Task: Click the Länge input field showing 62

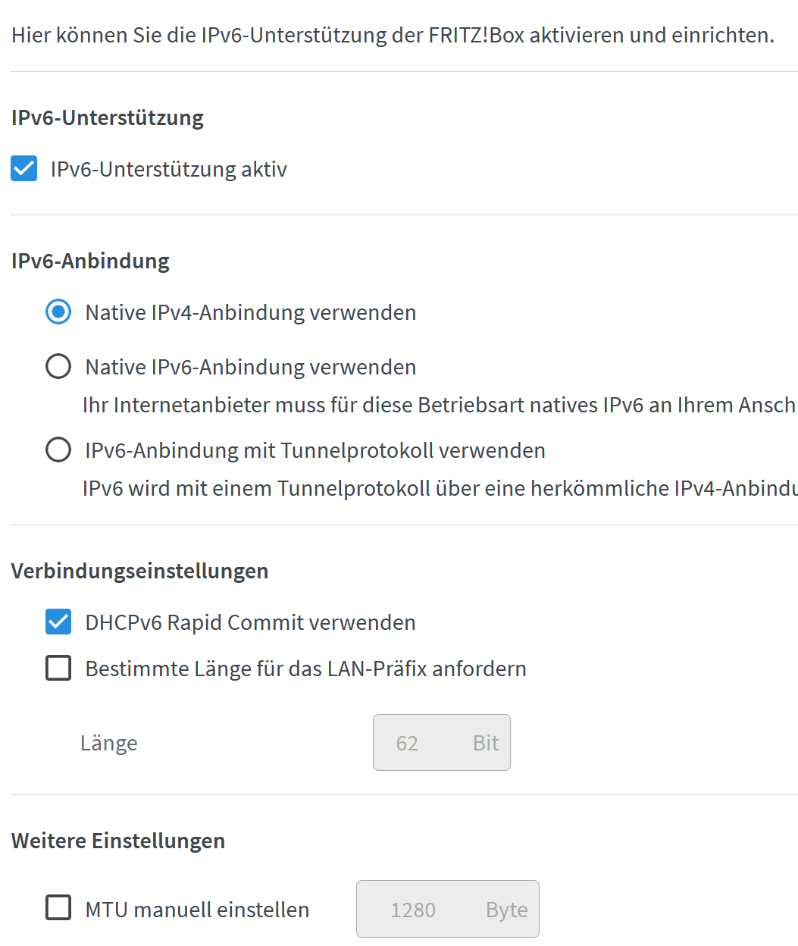Action: tap(442, 743)
